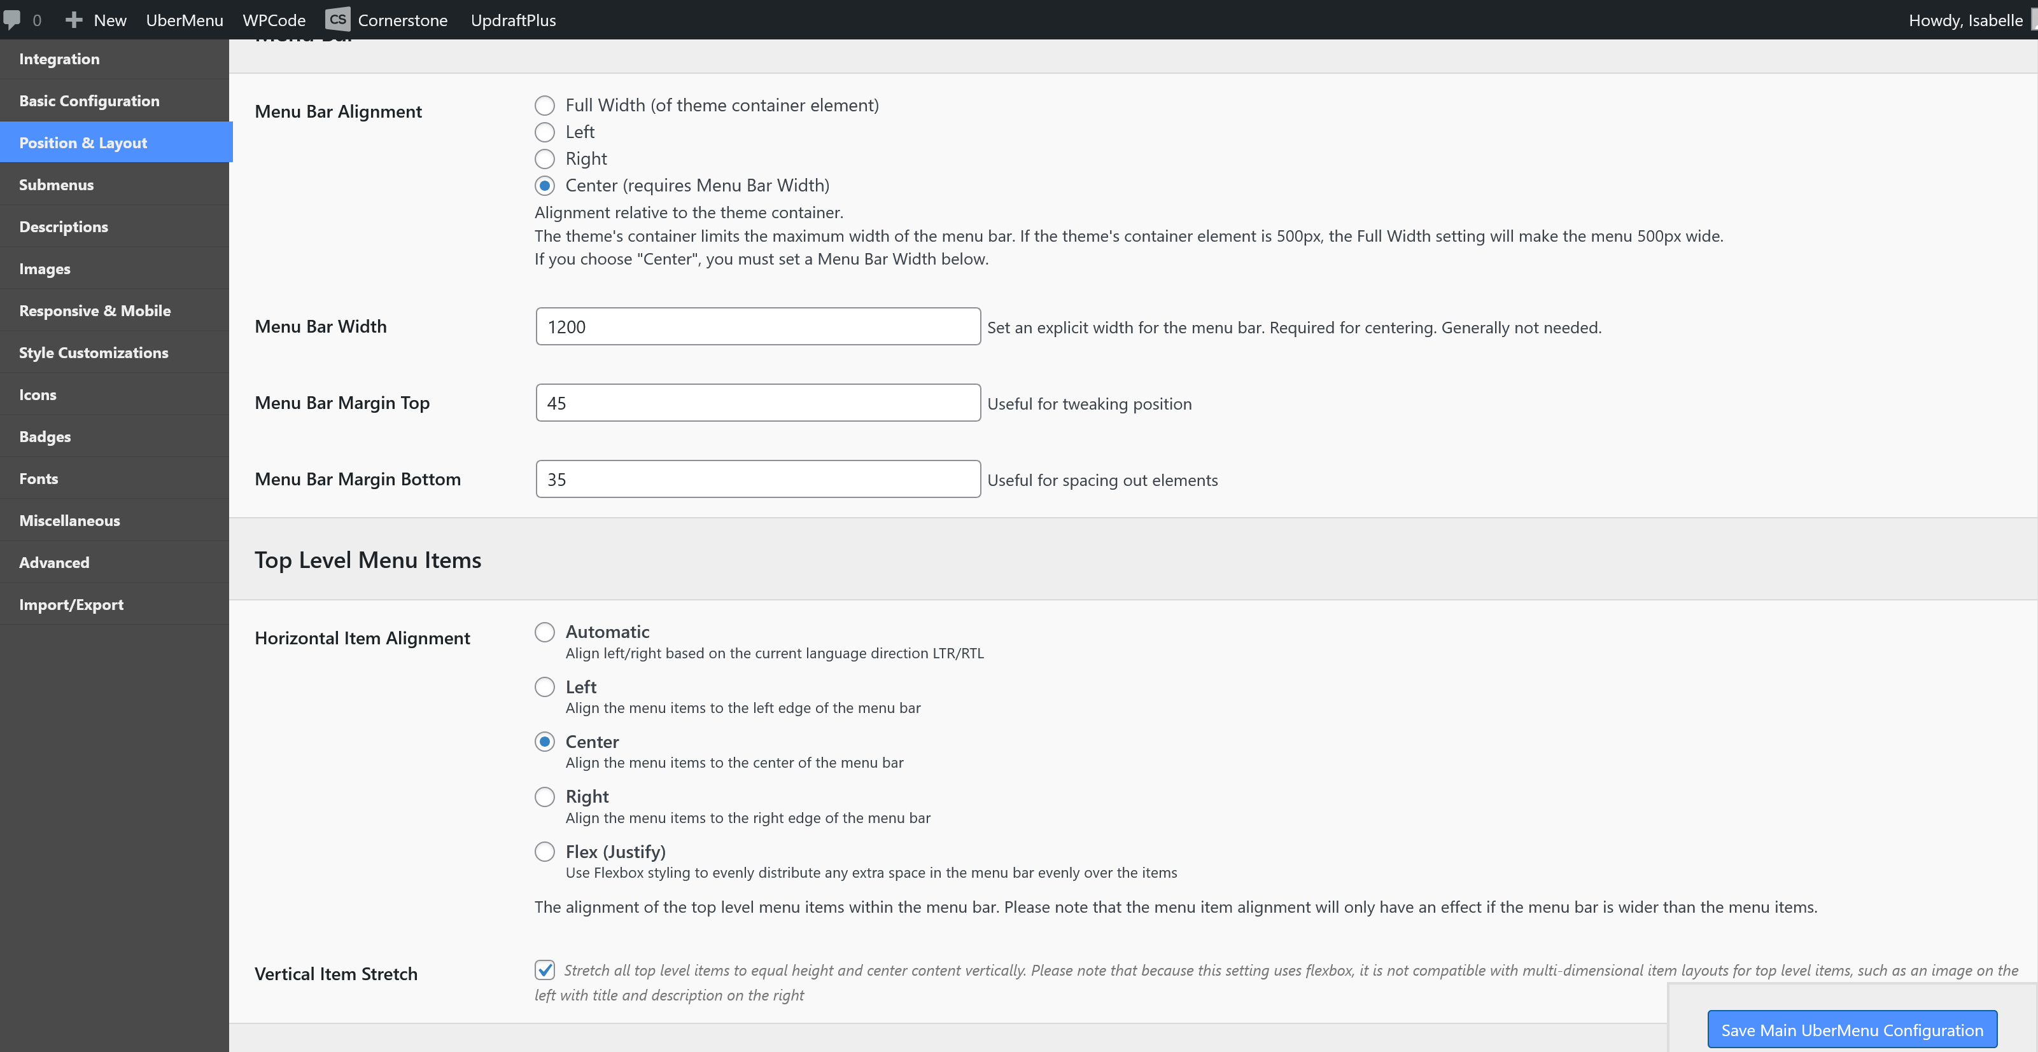Screen dimensions: 2038x1052
Task: Open the Advanced settings tab
Action: coord(115,561)
